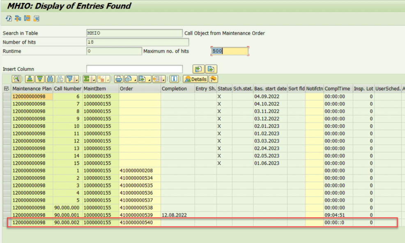Click the Refresh icon in top toolbar
Viewport: 405px width, 243px height.
(x=8, y=18)
